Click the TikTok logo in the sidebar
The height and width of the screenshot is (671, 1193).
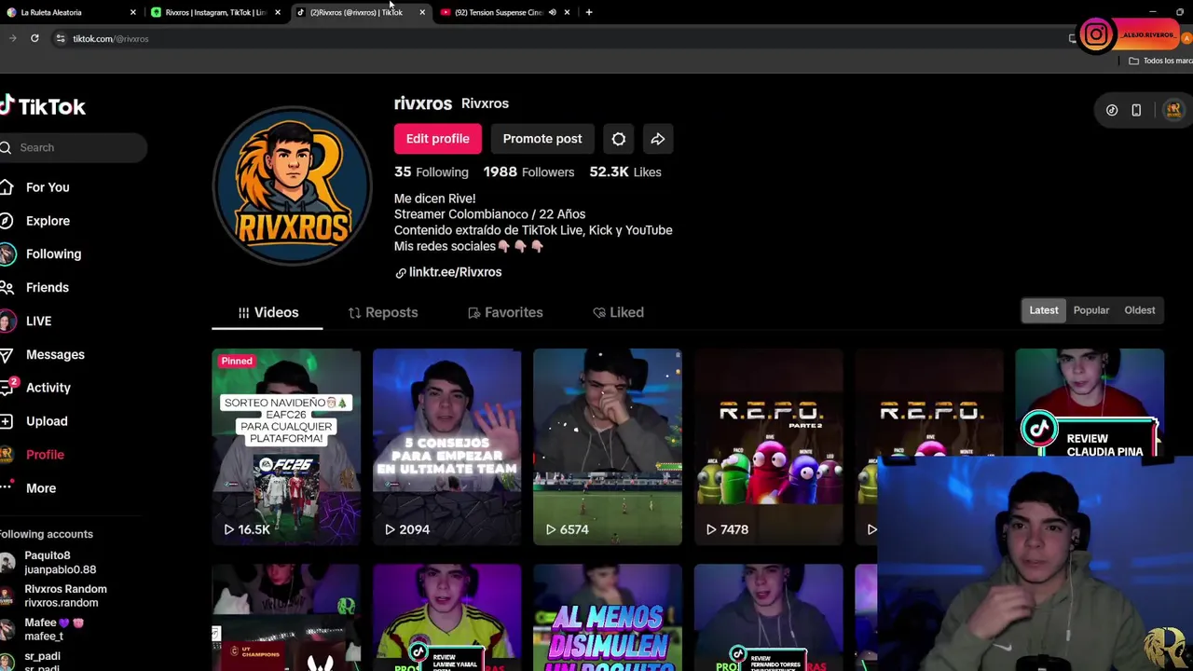tap(43, 106)
